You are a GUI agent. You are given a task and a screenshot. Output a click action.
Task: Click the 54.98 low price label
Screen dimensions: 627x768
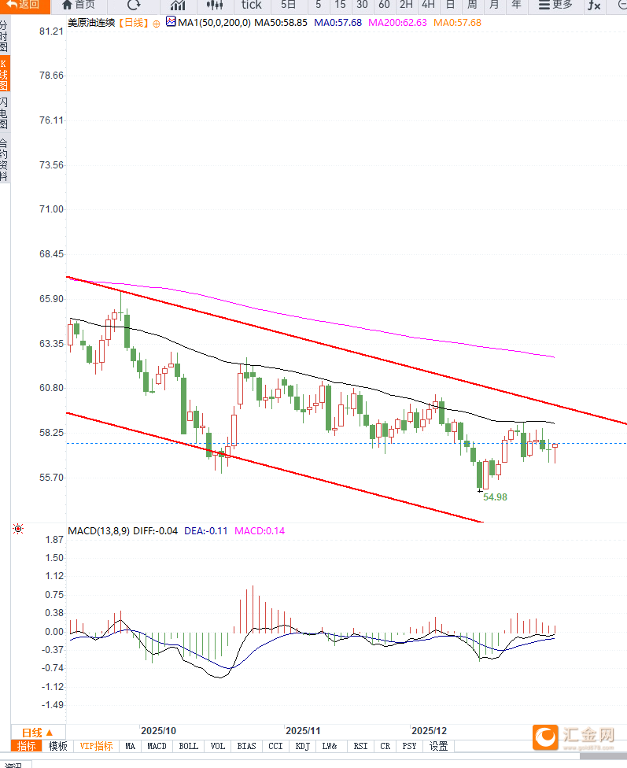[x=496, y=497]
